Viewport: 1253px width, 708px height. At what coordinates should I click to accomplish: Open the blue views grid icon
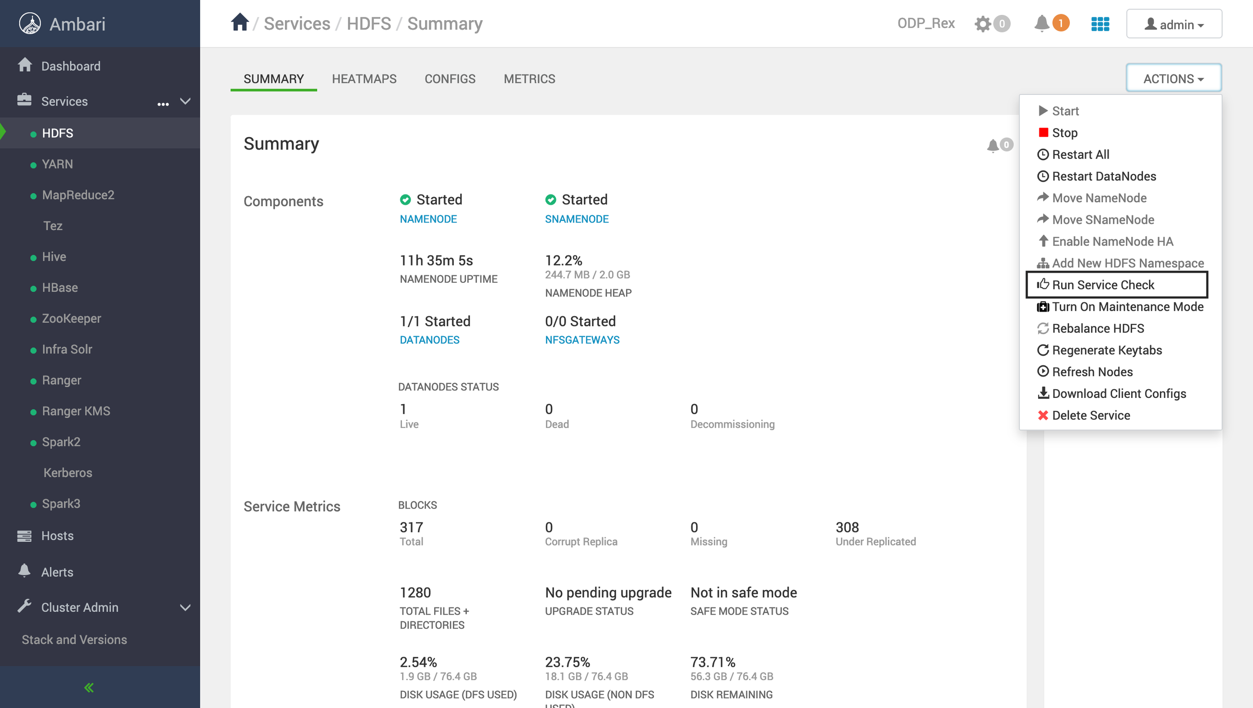[1099, 24]
